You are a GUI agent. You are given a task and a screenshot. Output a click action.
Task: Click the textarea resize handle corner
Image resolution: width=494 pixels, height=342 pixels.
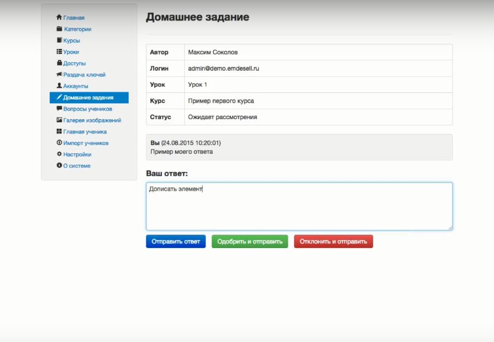coord(450,228)
